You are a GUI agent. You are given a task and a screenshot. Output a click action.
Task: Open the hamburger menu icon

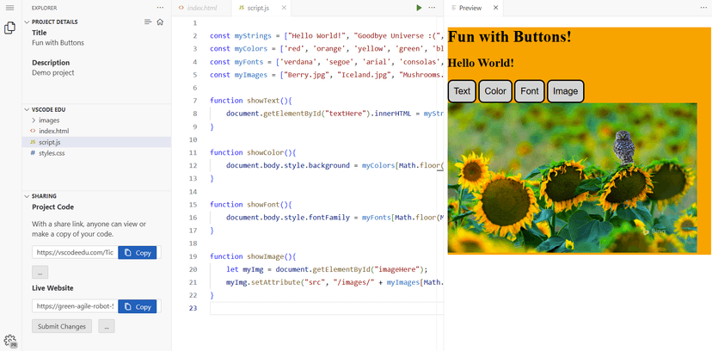click(9, 8)
